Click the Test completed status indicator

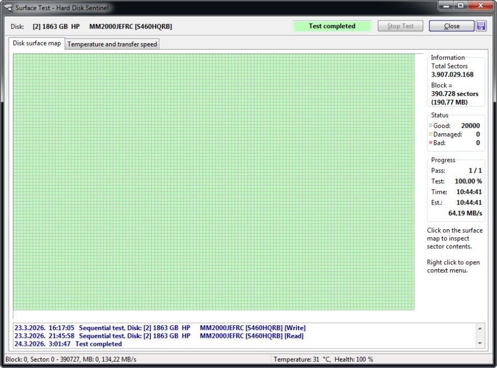pyautogui.click(x=332, y=26)
